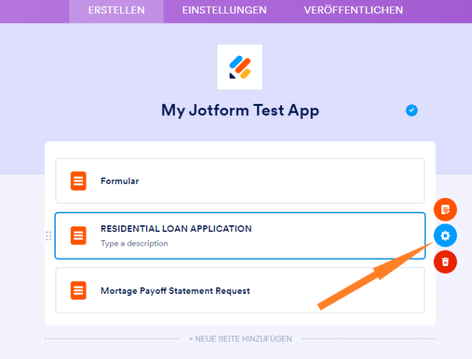472x359 pixels.
Task: Open the EINSTELLUNGEN tab
Action: tap(224, 10)
